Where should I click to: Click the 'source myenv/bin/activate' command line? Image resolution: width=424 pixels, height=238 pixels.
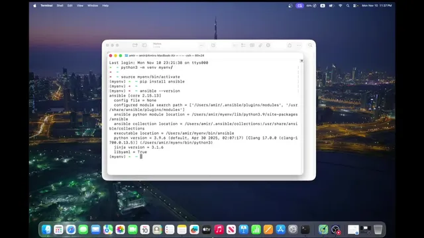click(150, 77)
